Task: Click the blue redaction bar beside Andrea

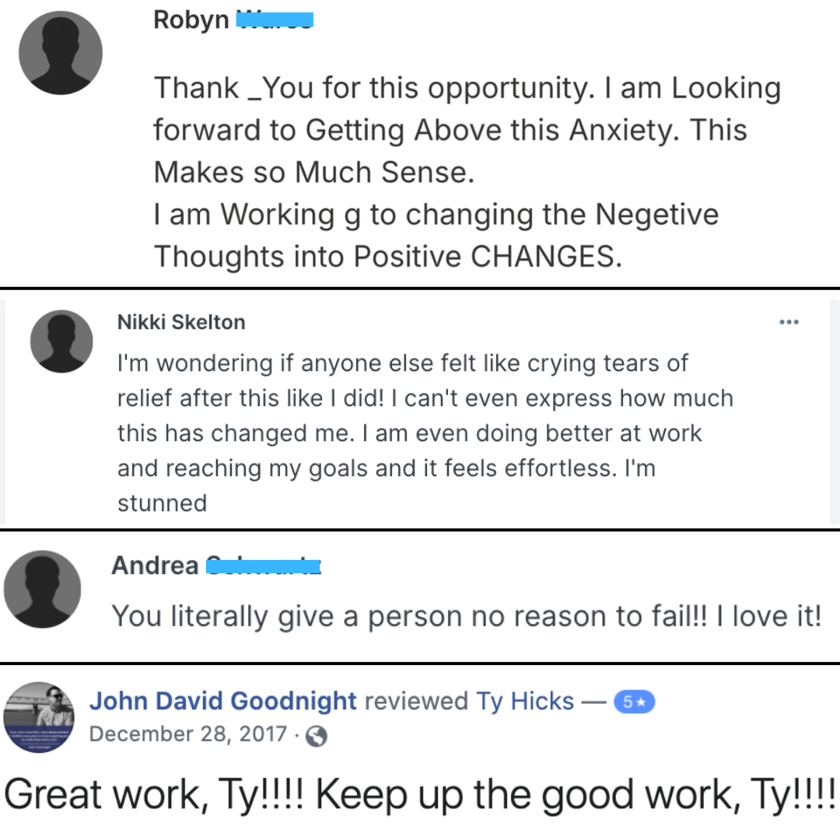Action: [x=264, y=565]
